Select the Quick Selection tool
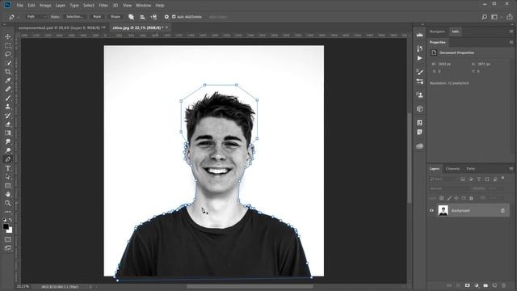517x291 pixels. (8, 63)
